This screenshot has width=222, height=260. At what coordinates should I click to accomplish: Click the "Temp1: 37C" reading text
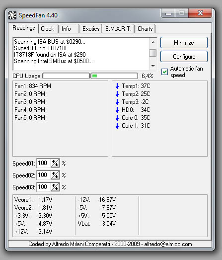click(136, 86)
